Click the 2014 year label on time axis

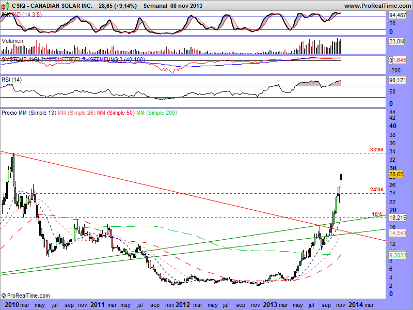(356, 305)
